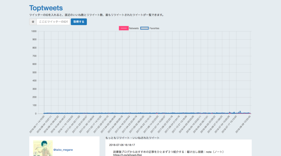Image resolution: width=281 pixels, height=156 pixels.
Task: Click the Toptweets page title
Action: coord(46,8)
